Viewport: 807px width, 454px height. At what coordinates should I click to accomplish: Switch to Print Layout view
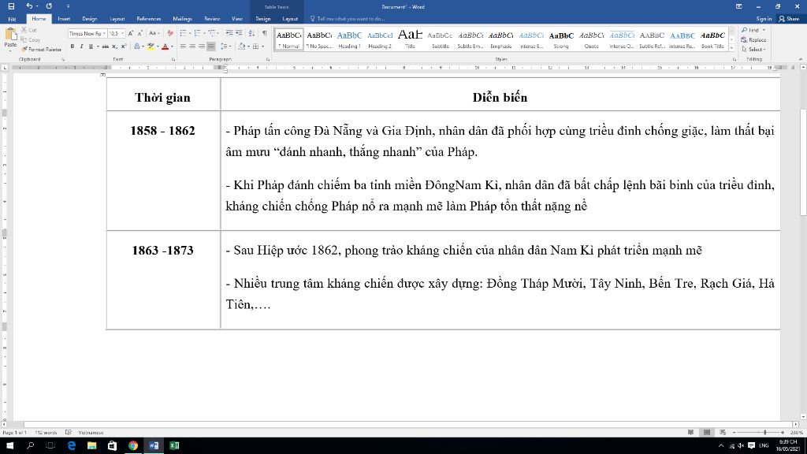point(707,433)
